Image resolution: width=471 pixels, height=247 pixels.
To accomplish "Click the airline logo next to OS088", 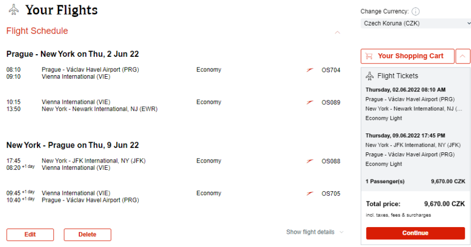I will [x=310, y=161].
